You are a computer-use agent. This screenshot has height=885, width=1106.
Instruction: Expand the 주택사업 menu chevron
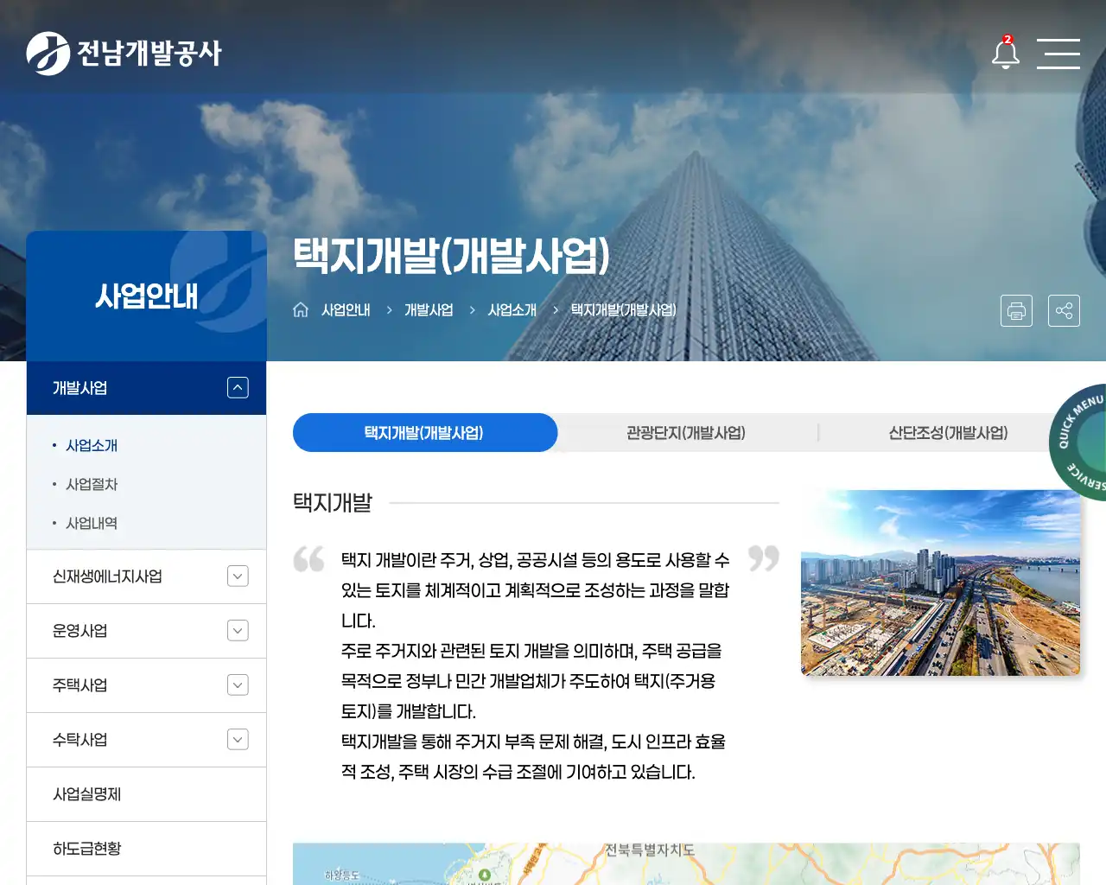pyautogui.click(x=238, y=685)
